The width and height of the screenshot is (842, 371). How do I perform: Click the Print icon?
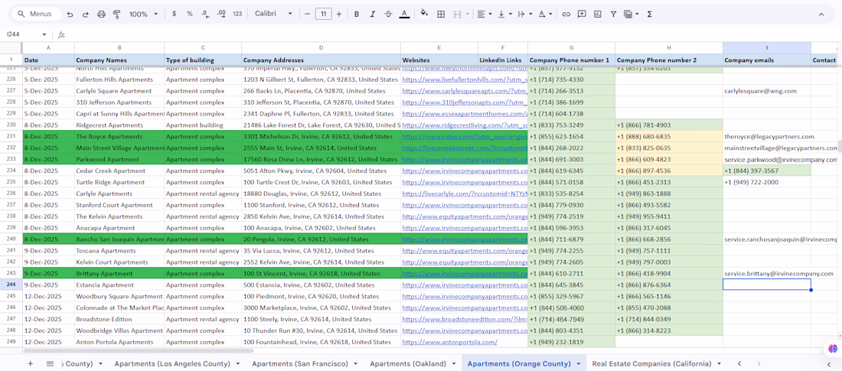click(x=101, y=14)
